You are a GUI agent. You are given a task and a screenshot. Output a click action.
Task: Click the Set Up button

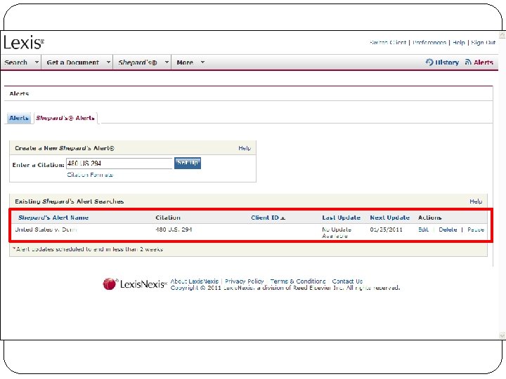click(188, 163)
